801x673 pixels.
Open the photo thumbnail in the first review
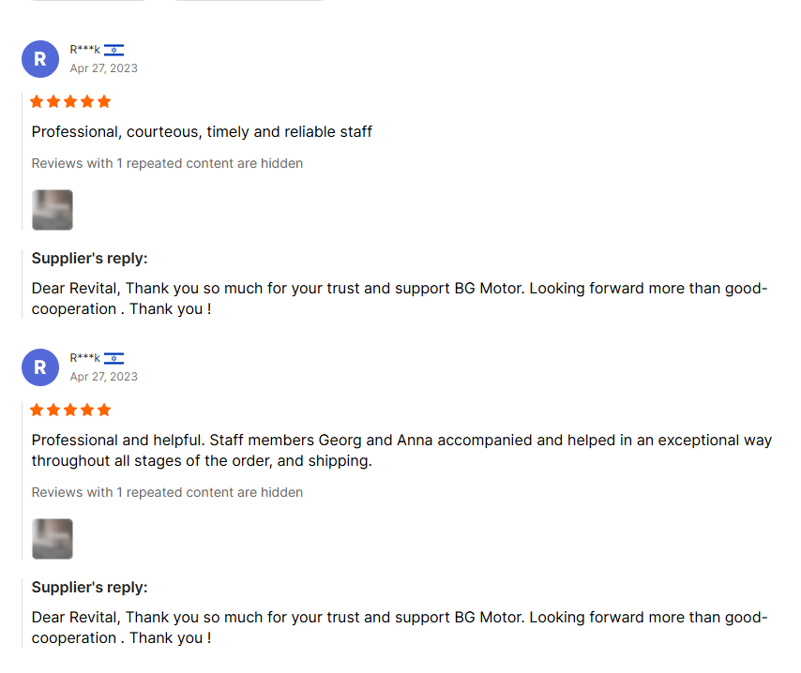[x=53, y=210]
